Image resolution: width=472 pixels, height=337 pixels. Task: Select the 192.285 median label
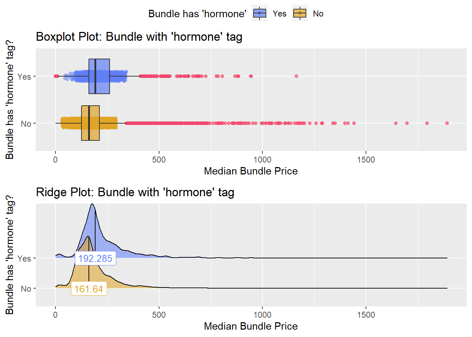tap(95, 258)
